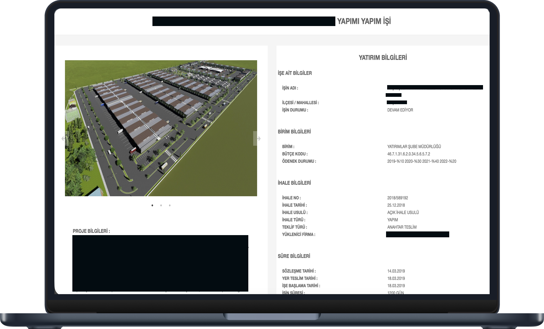Click the ANAHTAR TESLİM bid type value
The image size is (544, 329).
[x=402, y=227]
